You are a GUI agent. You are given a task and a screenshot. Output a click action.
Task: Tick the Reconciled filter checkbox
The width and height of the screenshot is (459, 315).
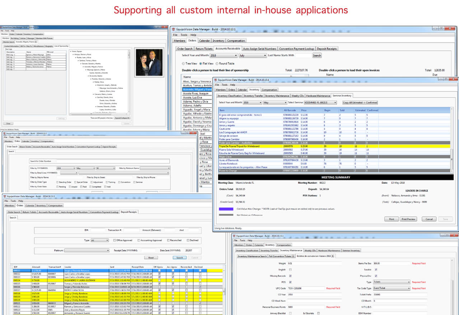(168, 240)
